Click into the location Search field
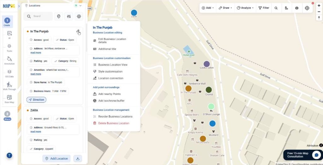 pos(38,16)
